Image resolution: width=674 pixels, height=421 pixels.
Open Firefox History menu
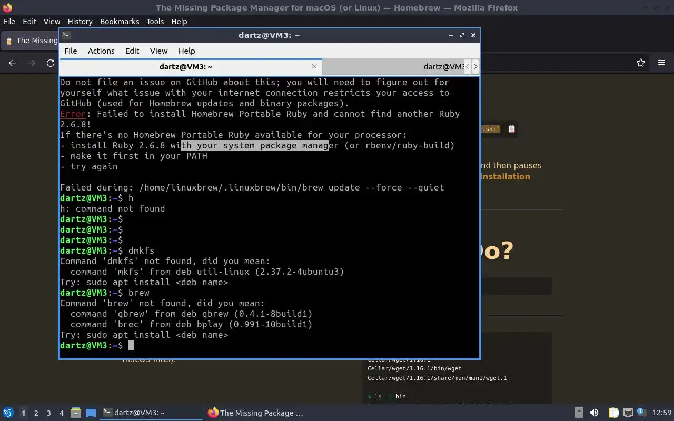tap(80, 22)
